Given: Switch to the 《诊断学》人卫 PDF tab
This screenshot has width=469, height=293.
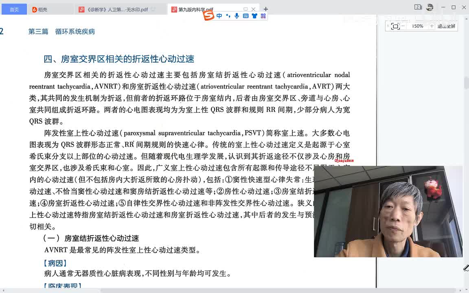Looking at the screenshot, I should [121, 9].
